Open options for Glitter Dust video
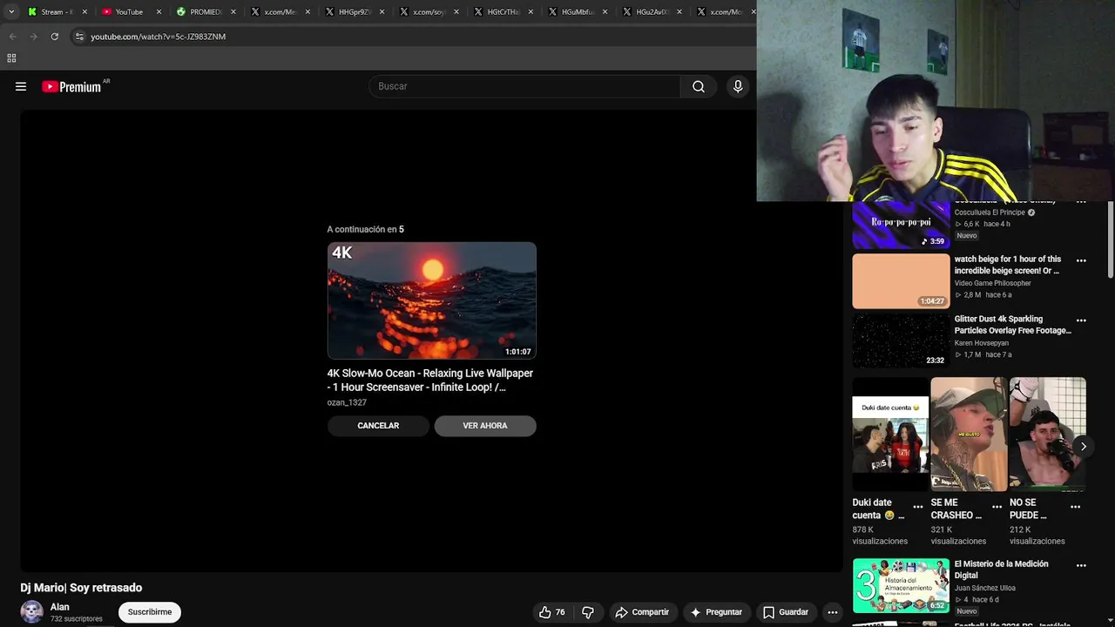 click(x=1081, y=320)
